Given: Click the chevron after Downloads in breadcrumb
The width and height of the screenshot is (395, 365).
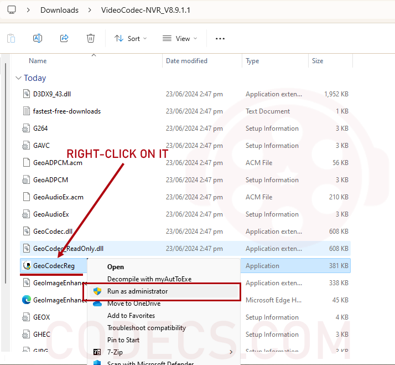Looking at the screenshot, I should tap(90, 10).
